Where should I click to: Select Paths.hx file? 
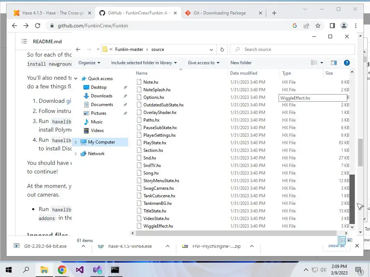[151, 120]
